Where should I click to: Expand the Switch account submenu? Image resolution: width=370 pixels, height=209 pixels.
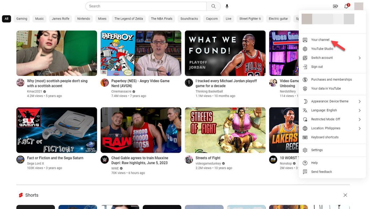[x=360, y=57]
